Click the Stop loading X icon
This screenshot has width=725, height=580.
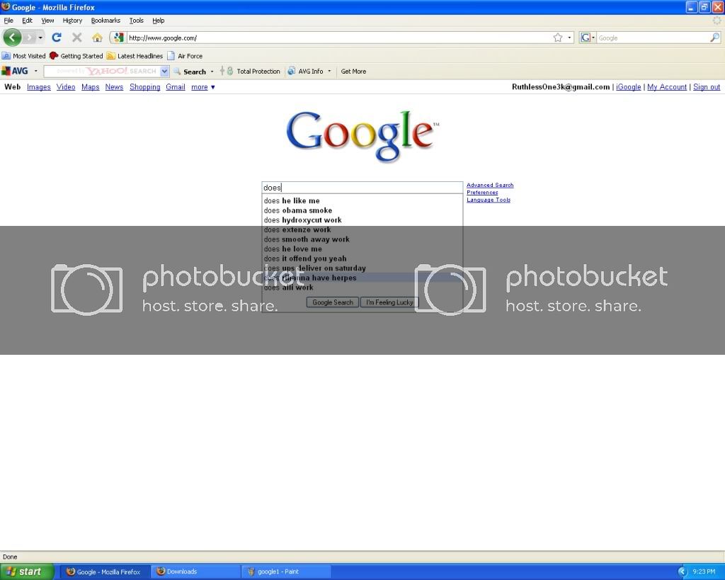[x=76, y=38]
